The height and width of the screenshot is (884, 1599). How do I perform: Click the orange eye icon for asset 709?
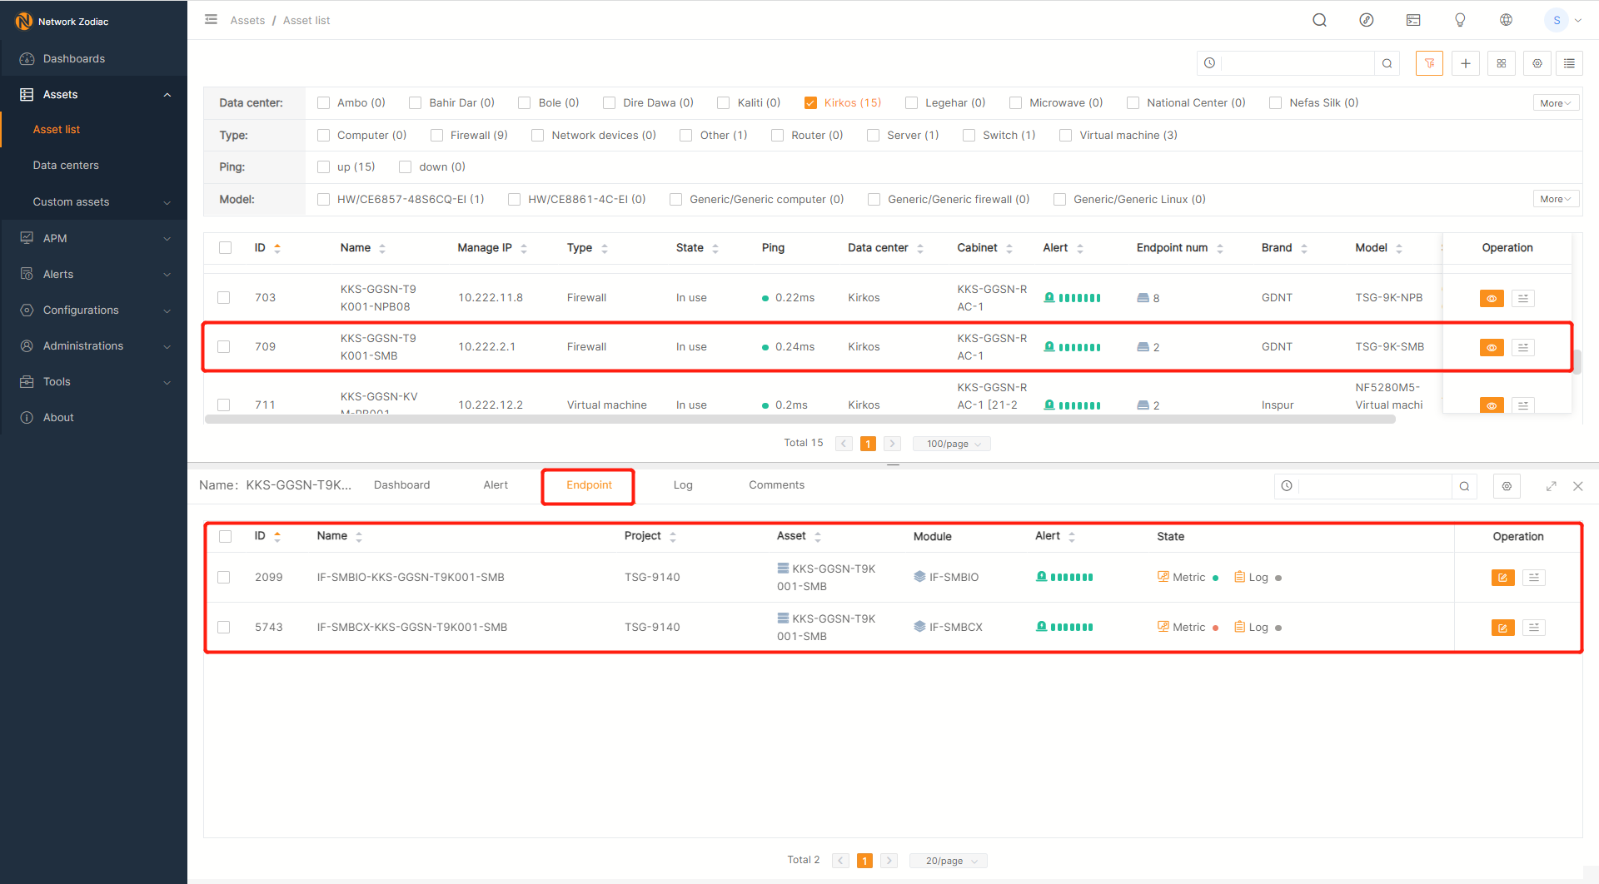click(x=1491, y=347)
